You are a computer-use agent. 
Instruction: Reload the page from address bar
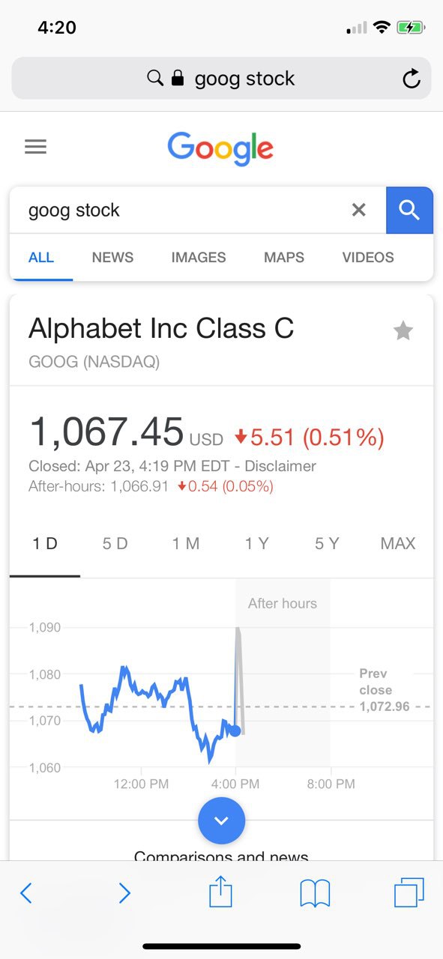(412, 79)
